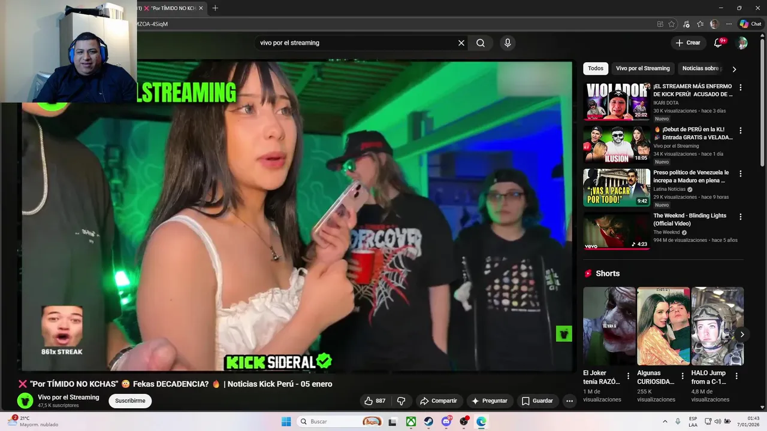Open YouTube notifications bell
The image size is (767, 431).
(x=718, y=43)
